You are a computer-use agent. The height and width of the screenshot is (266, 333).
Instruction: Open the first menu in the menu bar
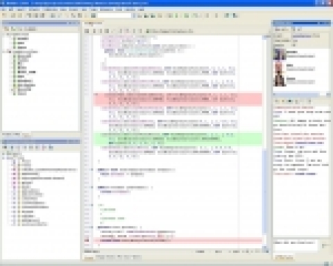[x=4, y=10]
